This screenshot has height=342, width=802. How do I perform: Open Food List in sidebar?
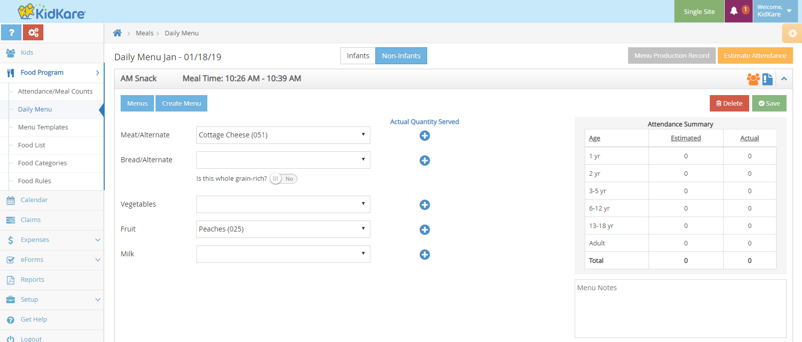tap(31, 145)
